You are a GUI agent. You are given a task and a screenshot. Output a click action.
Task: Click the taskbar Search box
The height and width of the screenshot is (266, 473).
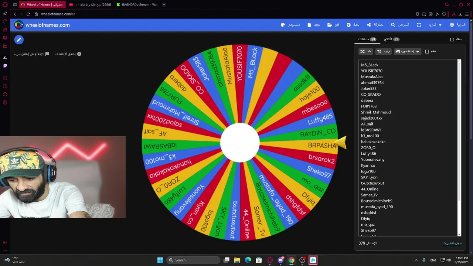click(193, 260)
